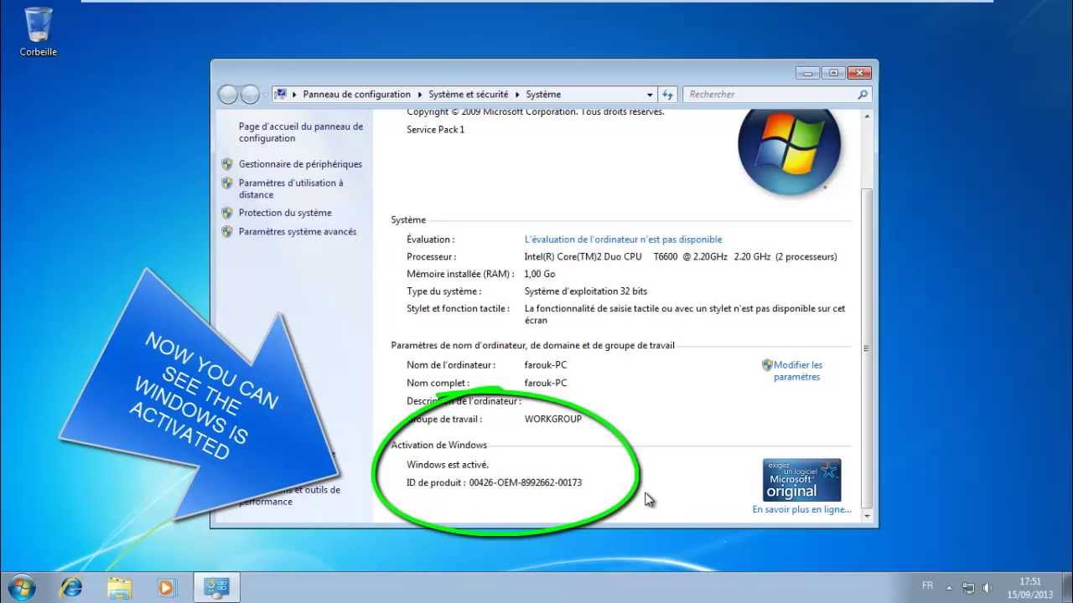The image size is (1073, 603).
Task: Click the Microsoft original software badge
Action: (801, 480)
